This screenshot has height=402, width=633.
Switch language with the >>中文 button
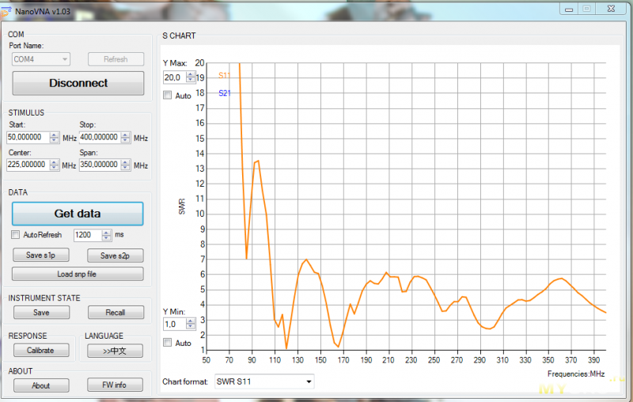[x=115, y=350]
